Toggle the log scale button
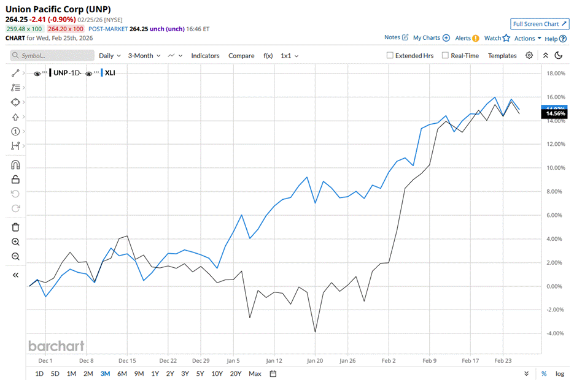This screenshot has height=380, width=574. (560, 373)
